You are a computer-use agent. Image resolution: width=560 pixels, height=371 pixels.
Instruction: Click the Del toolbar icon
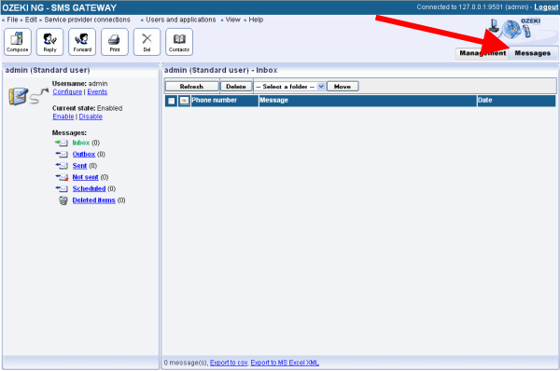(x=147, y=42)
